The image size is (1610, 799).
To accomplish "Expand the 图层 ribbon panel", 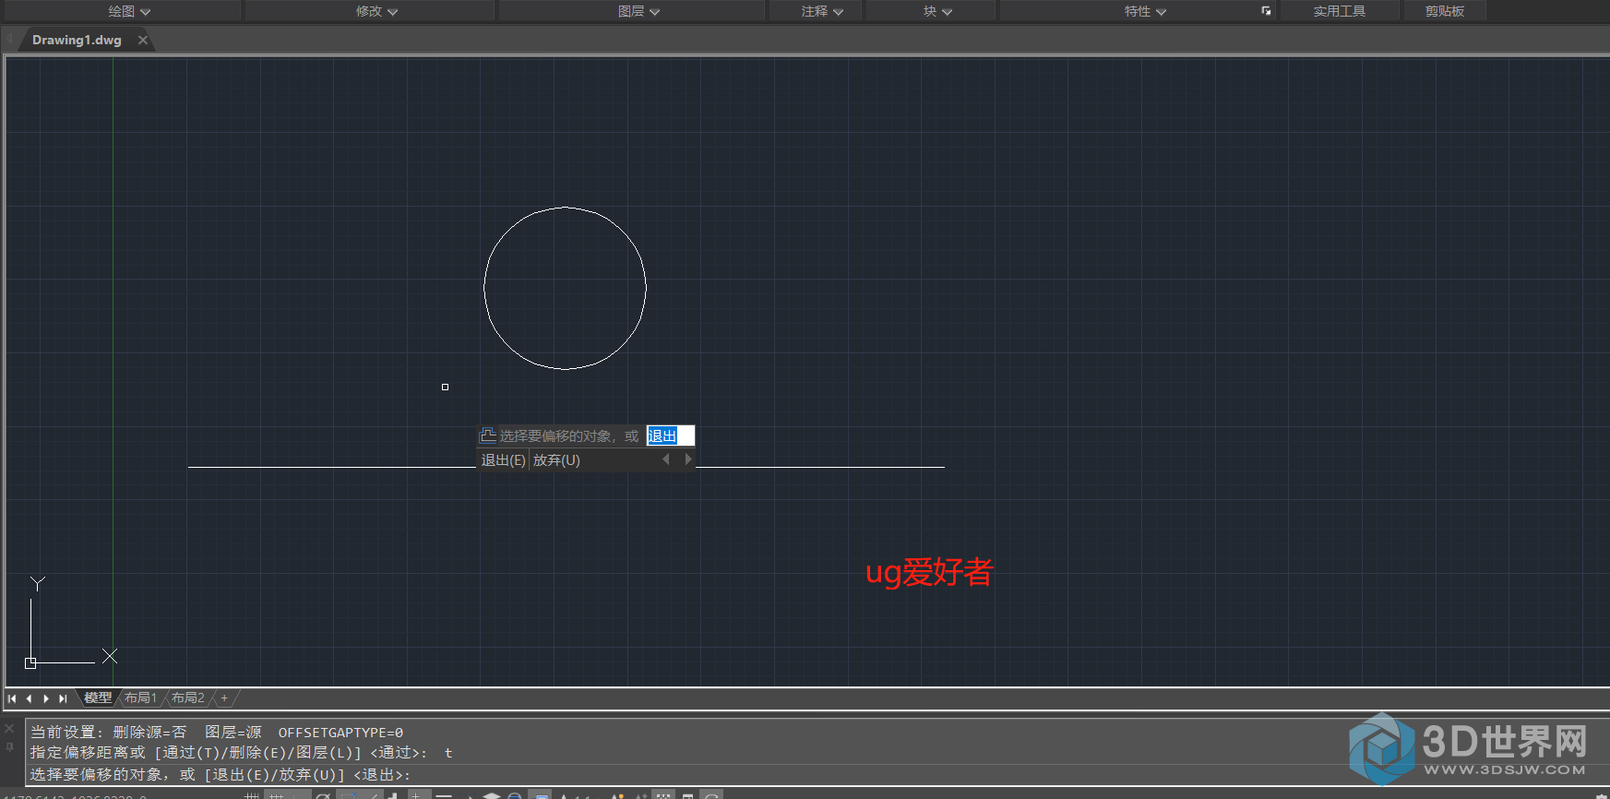I will [638, 11].
